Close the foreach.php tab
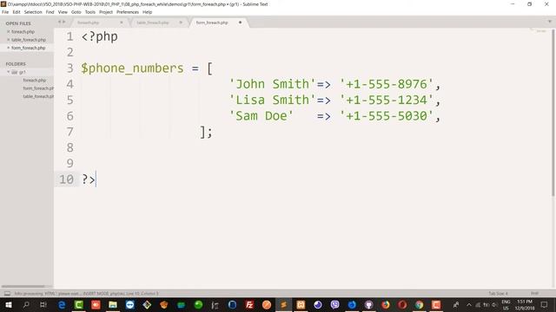Image resolution: width=556 pixels, height=312 pixels. (x=122, y=23)
